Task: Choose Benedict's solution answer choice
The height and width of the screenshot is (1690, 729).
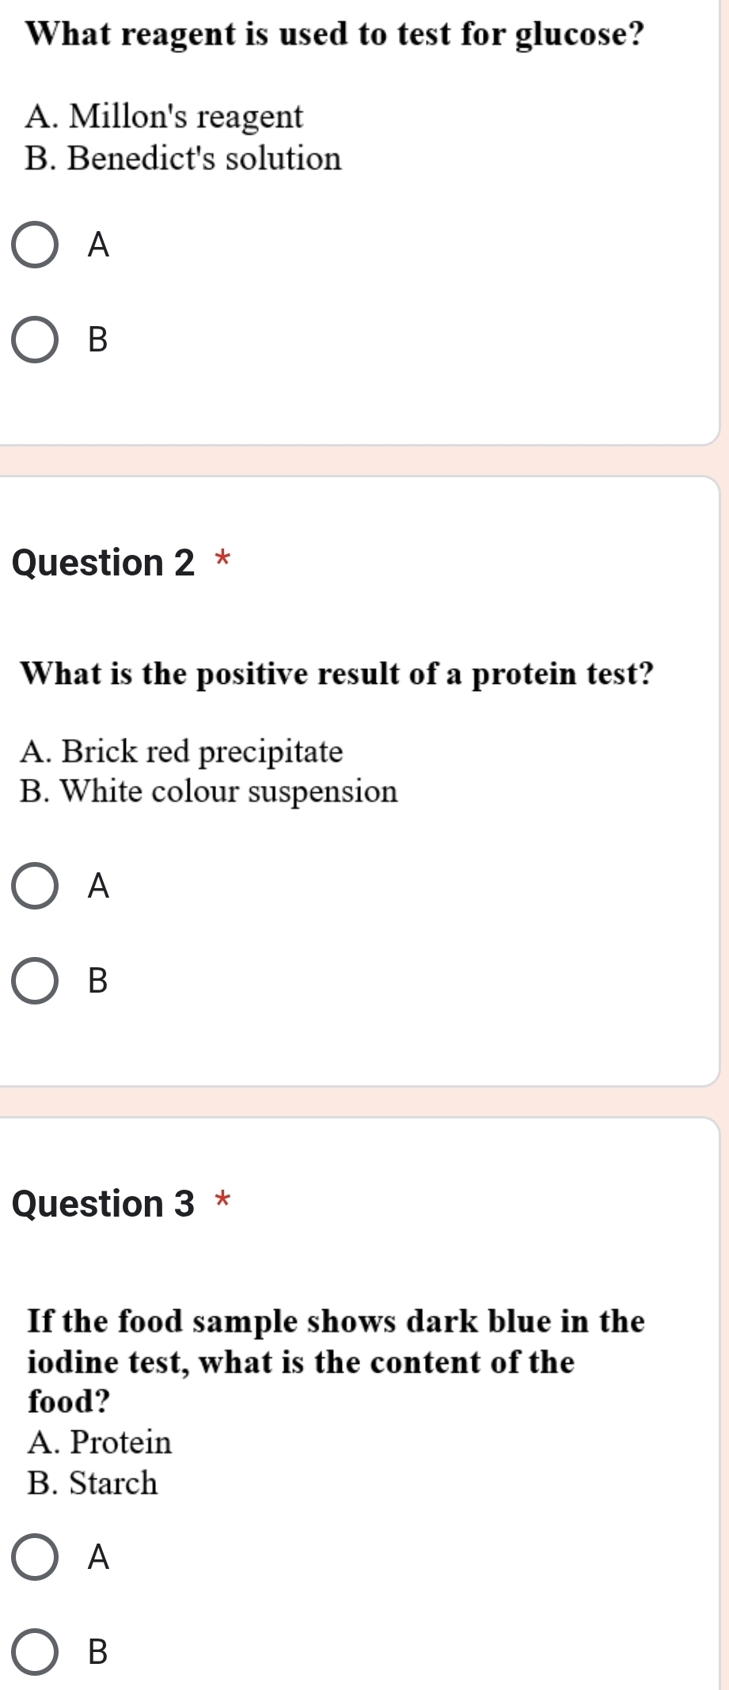Action: [183, 158]
